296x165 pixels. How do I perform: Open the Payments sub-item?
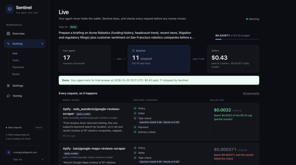click(18, 67)
